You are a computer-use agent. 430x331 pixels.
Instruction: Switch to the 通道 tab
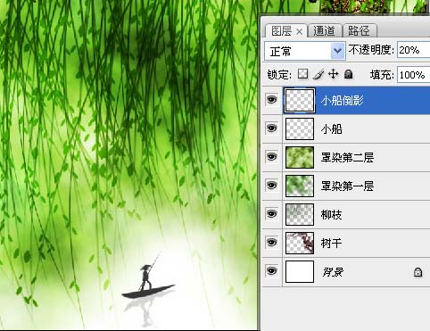pyautogui.click(x=324, y=31)
